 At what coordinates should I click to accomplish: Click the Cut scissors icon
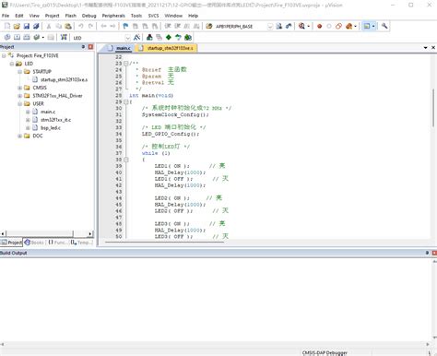pos(49,26)
